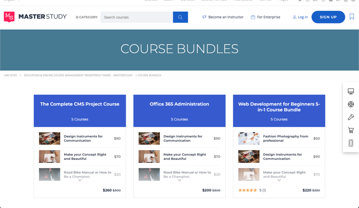Click Design Instruments thumbnail in CMS Project bundle
The height and width of the screenshot is (208, 359).
tap(49, 138)
